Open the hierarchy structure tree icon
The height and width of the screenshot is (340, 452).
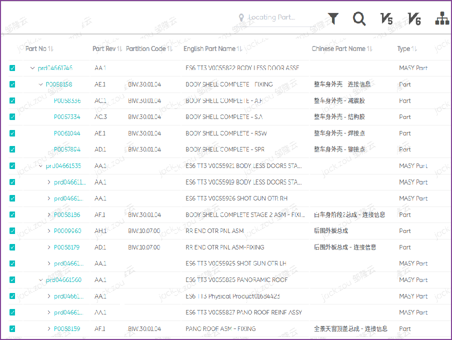(x=442, y=18)
